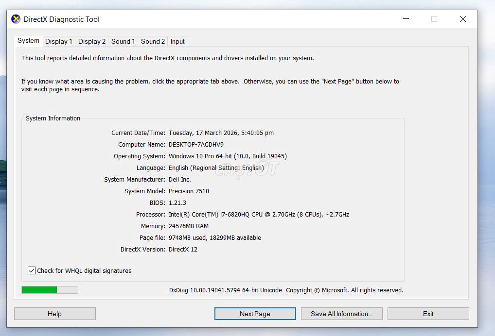
Task: Click the DxDiag 10.00.19041.5794 version text
Action: point(226,290)
